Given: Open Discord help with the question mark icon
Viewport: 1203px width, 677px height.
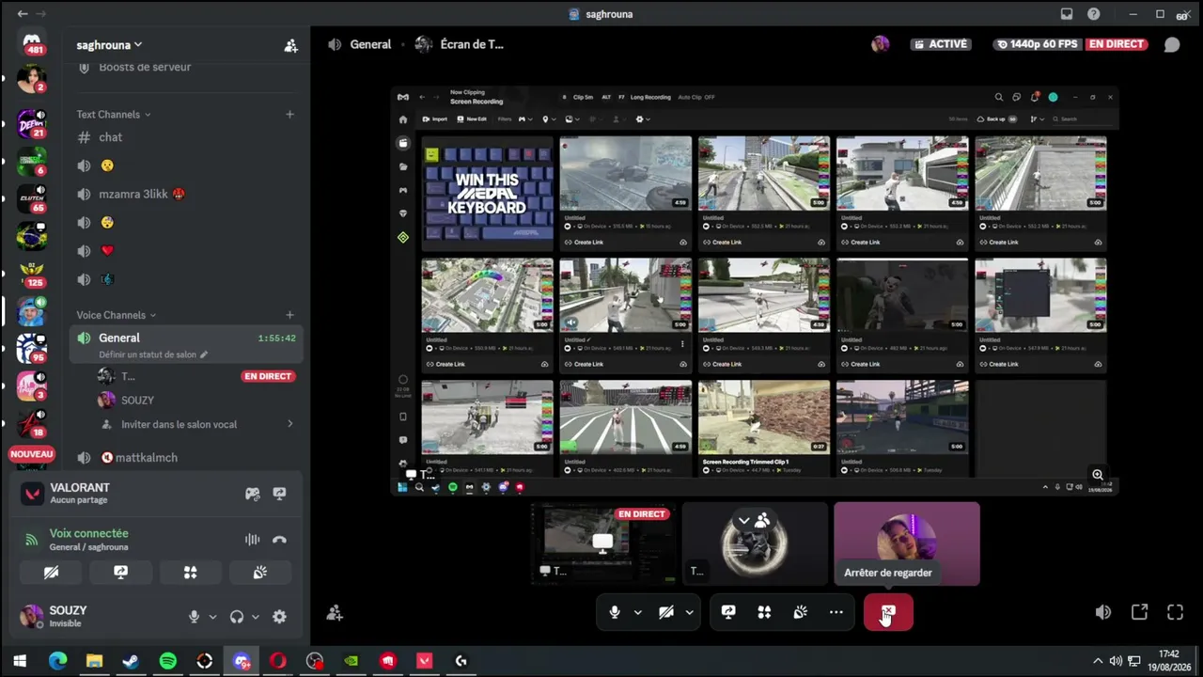Looking at the screenshot, I should [1094, 14].
